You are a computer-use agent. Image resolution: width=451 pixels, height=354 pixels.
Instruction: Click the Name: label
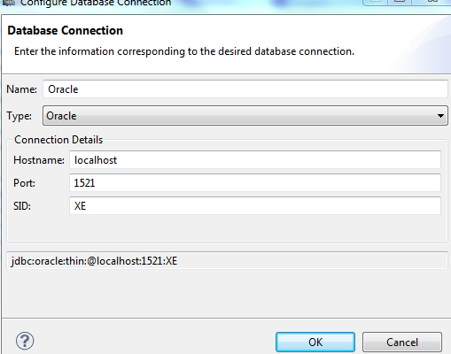[21, 89]
